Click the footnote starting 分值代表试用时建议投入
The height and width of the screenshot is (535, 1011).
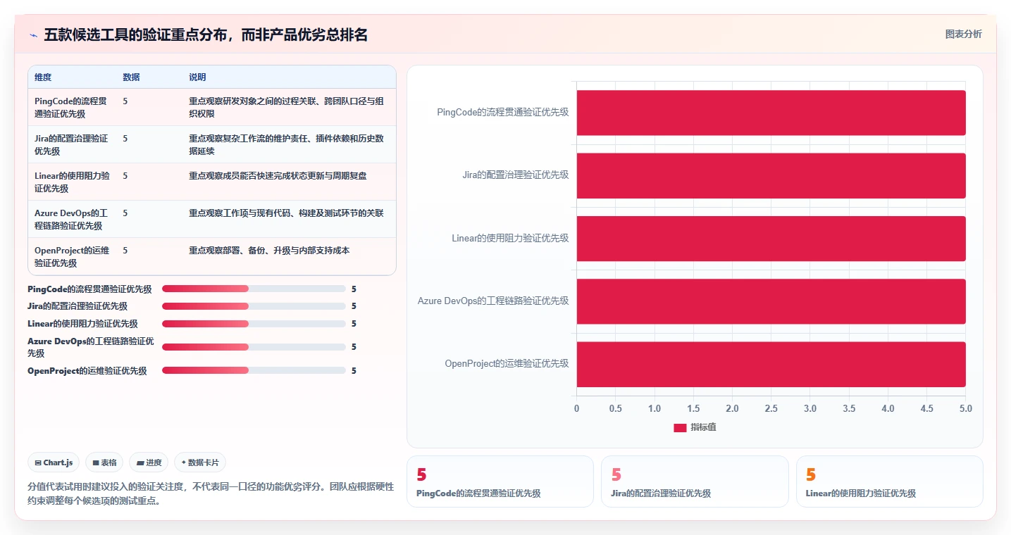coord(210,493)
